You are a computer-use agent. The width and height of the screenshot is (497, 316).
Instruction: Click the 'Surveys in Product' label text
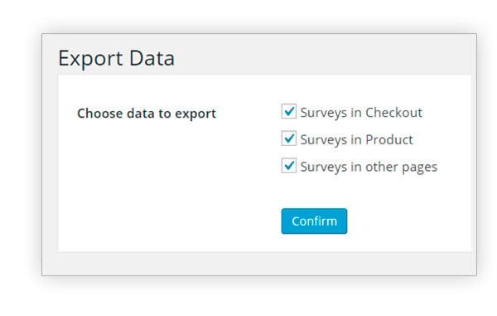[356, 139]
